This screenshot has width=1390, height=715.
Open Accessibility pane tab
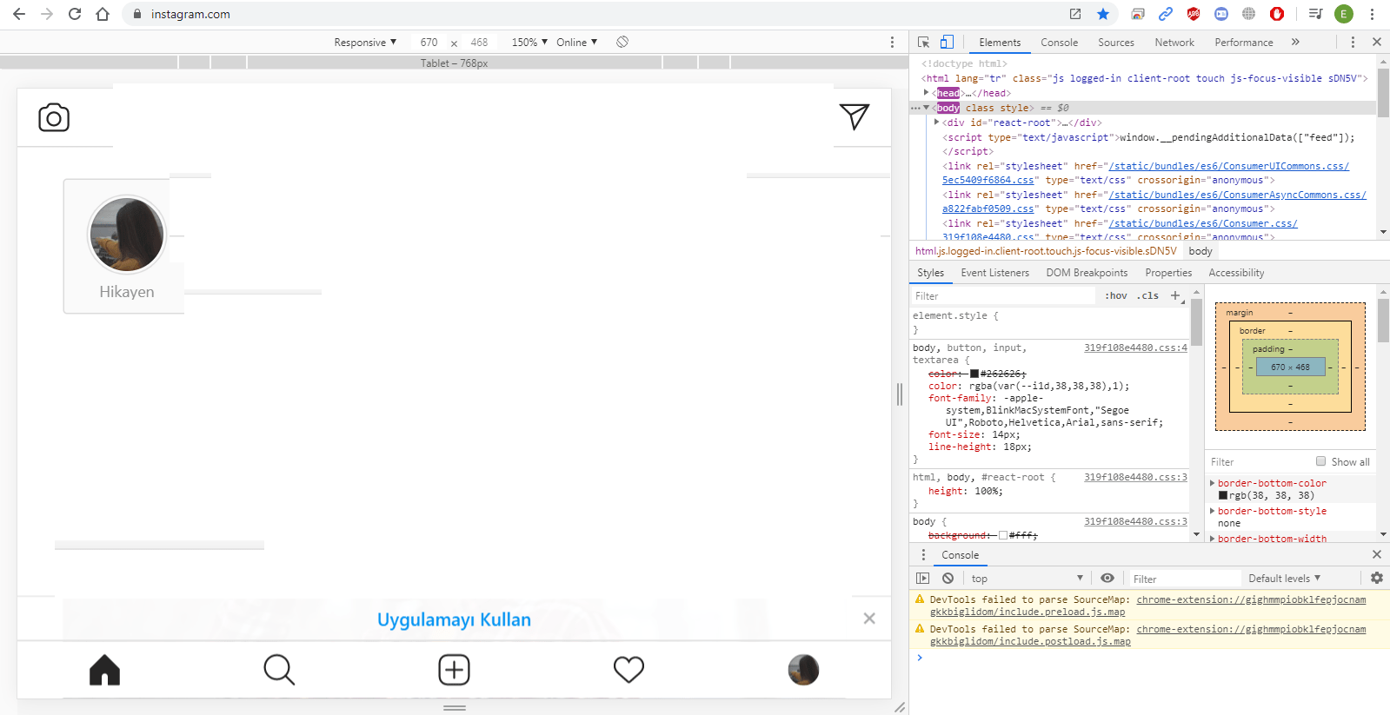(x=1236, y=273)
